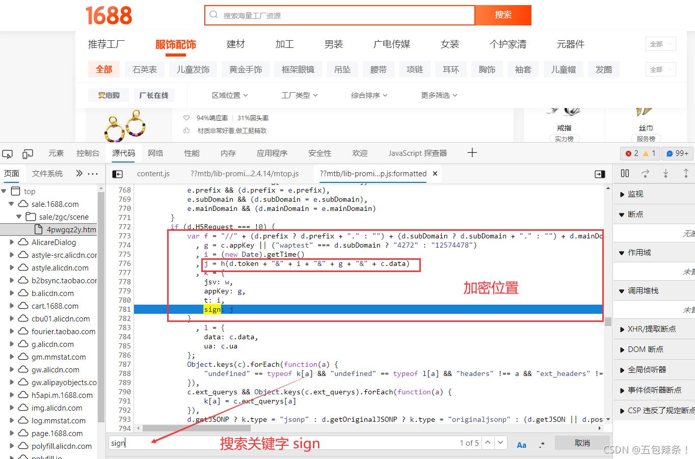Open the 综合排序 sorting dropdown
This screenshot has height=459, width=695.
pyautogui.click(x=369, y=95)
